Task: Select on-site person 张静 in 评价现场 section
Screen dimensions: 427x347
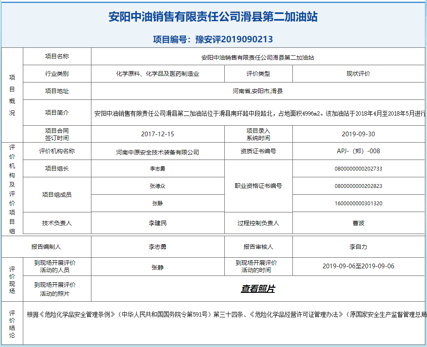Action: click(158, 267)
